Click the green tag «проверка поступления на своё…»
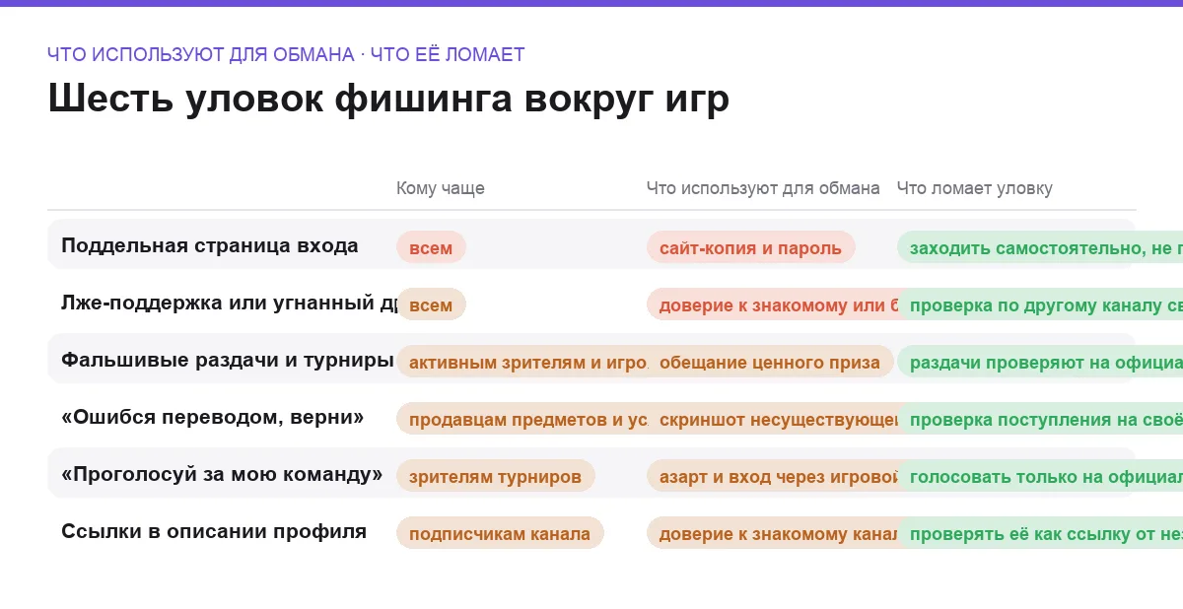Image resolution: width=1183 pixels, height=609 pixels. 1040,419
